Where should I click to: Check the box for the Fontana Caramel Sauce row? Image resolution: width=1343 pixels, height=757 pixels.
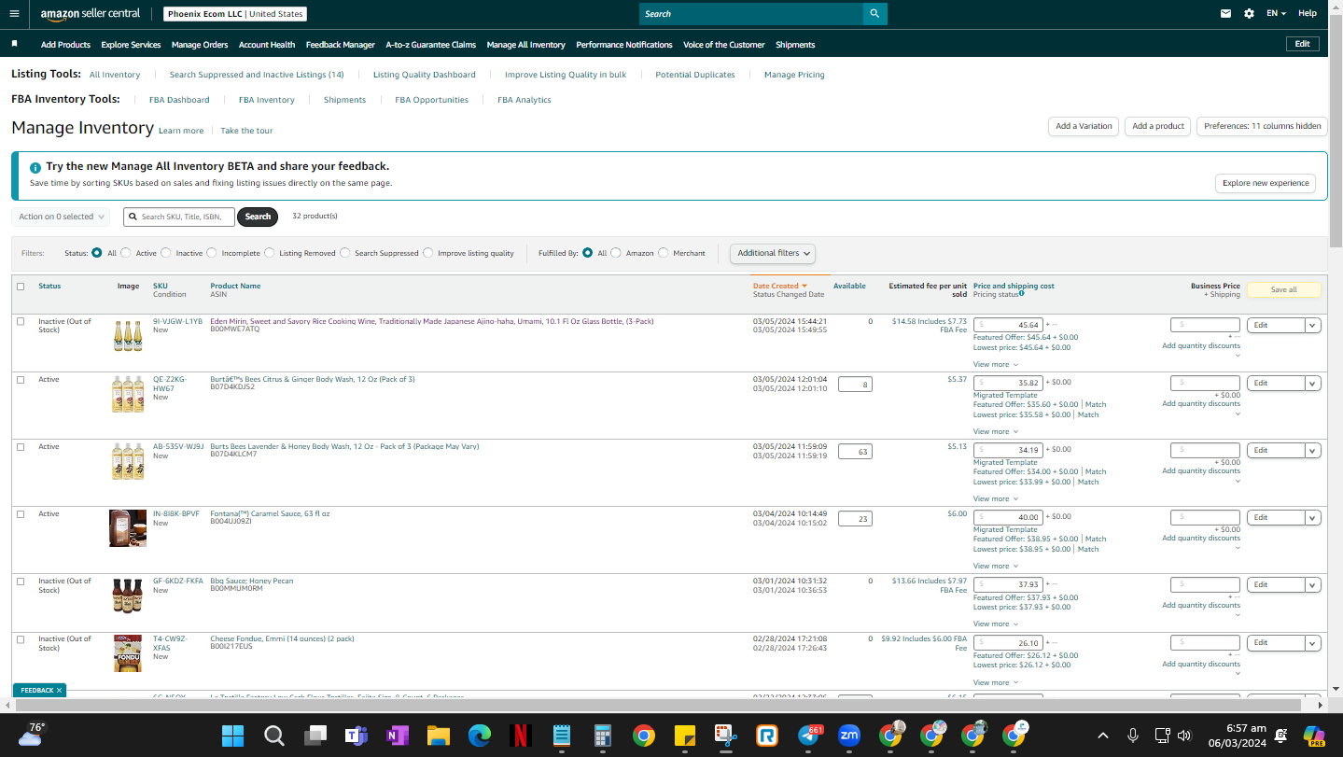tap(21, 514)
